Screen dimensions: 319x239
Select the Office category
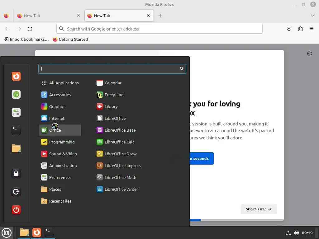pyautogui.click(x=60, y=130)
